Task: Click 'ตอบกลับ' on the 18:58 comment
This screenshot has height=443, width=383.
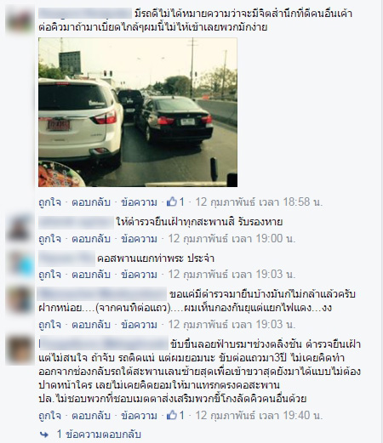Action: (91, 202)
